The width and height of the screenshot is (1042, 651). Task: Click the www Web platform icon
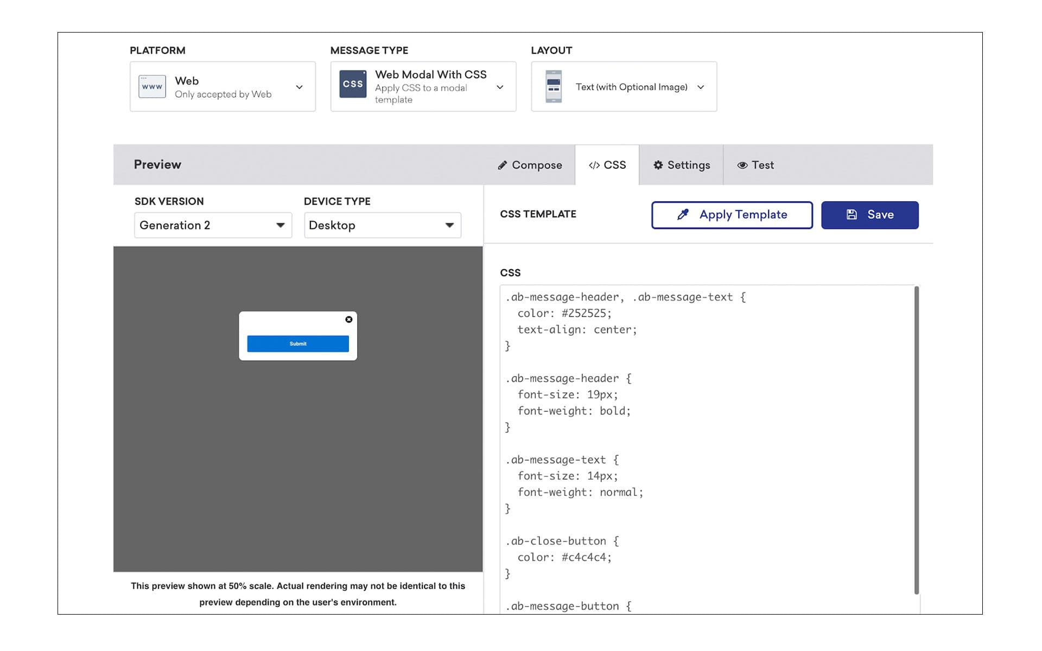[152, 86]
